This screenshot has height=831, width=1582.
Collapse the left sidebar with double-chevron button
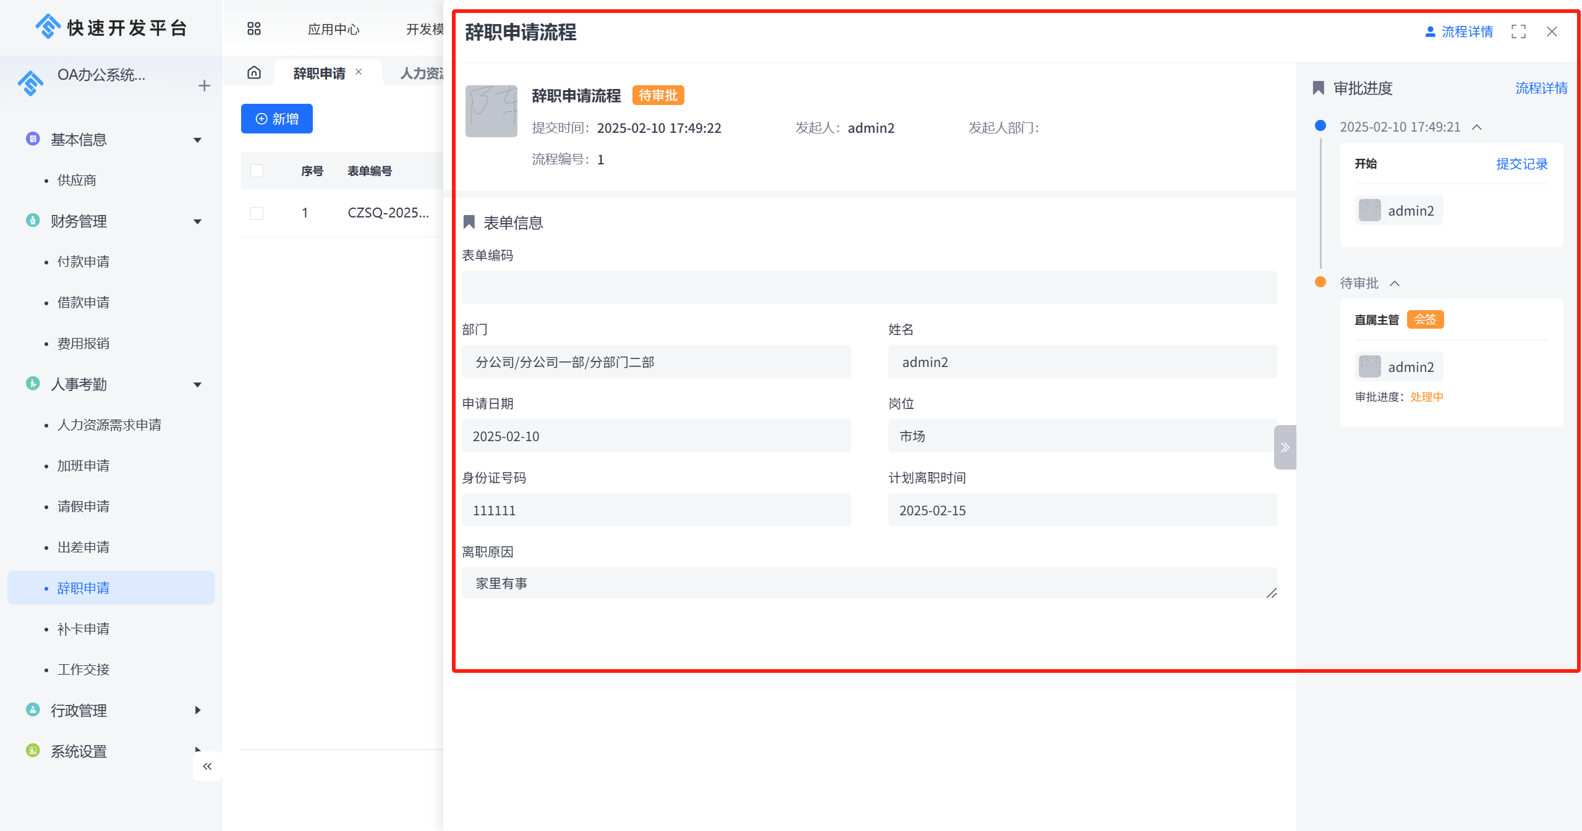tap(207, 766)
